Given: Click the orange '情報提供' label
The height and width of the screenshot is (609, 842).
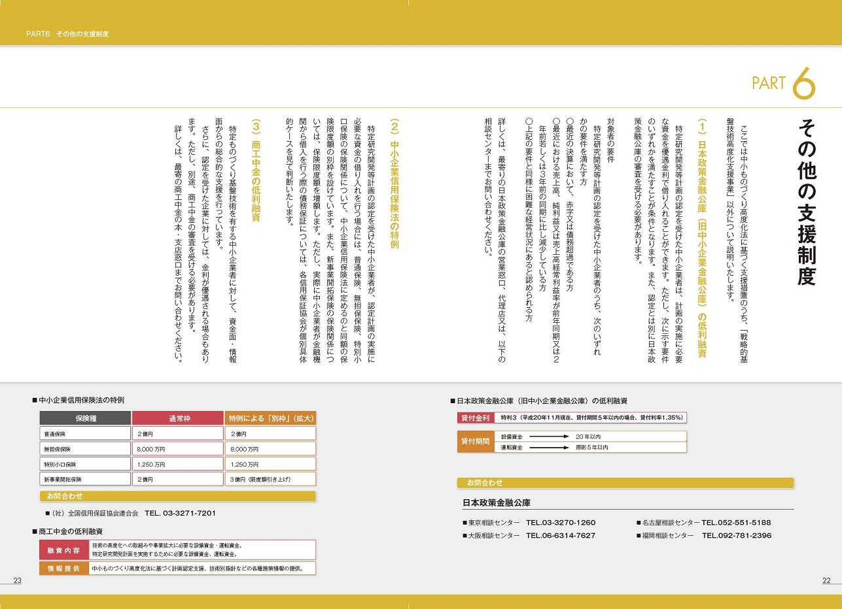Looking at the screenshot, I should point(63,568).
